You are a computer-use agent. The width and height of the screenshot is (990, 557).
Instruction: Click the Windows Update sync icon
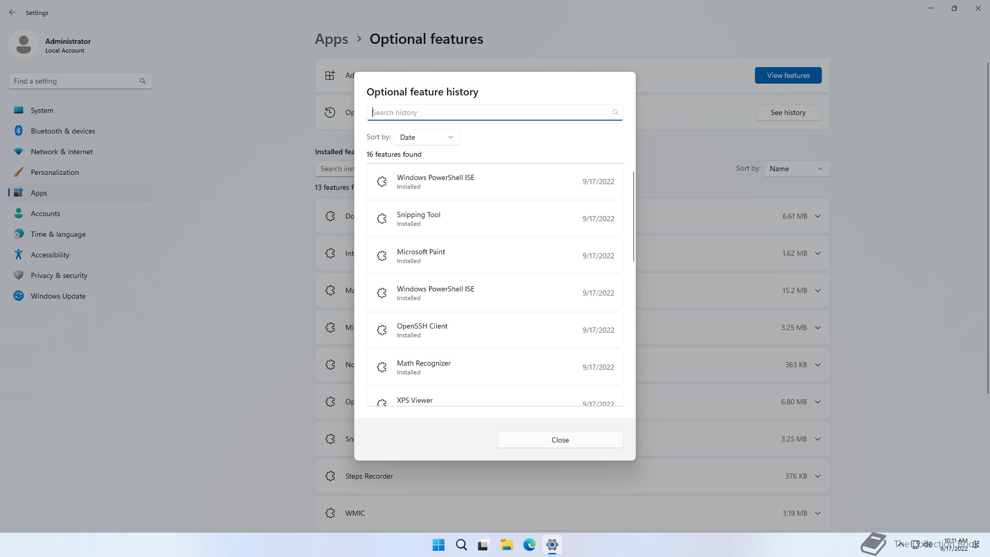[19, 296]
